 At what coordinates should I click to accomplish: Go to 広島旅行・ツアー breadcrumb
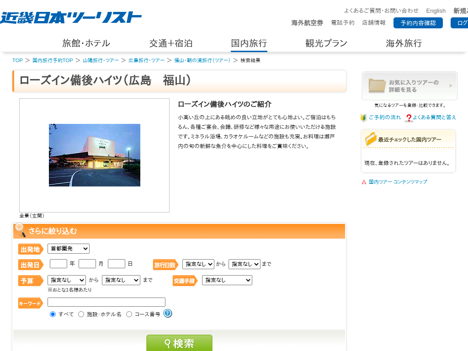click(x=147, y=60)
